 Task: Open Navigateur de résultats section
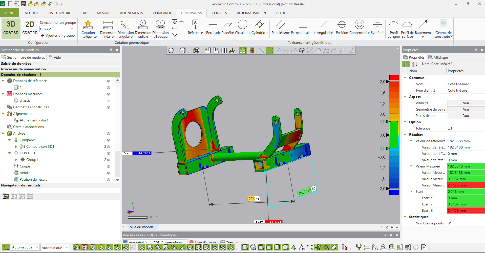pos(60,185)
